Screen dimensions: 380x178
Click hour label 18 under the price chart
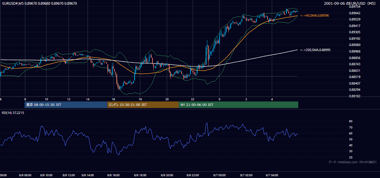point(140,99)
